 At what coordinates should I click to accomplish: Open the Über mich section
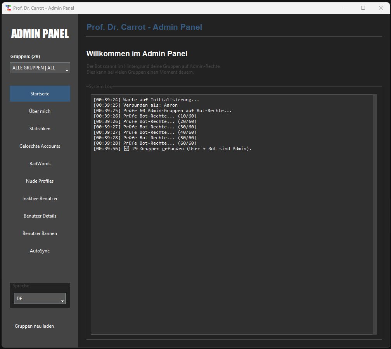click(40, 111)
